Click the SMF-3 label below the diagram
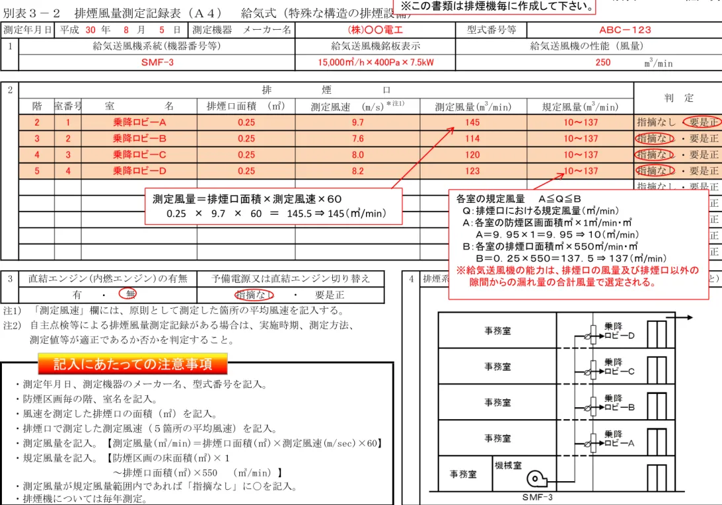722x505 pixels. (x=537, y=497)
